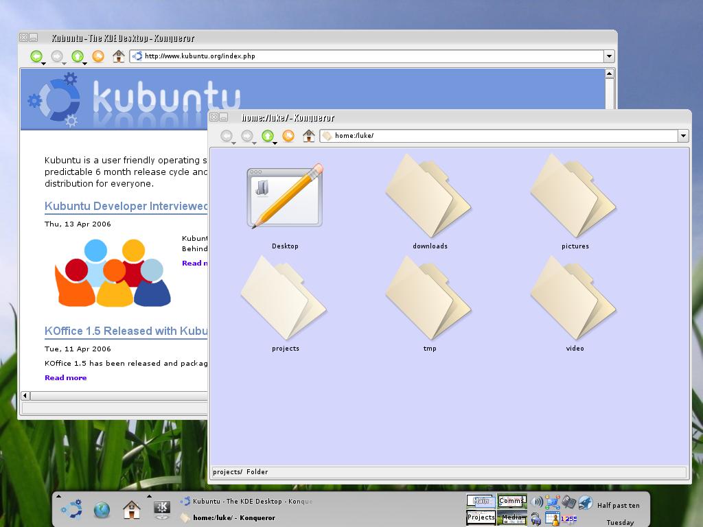Click the greyed Forward arrow in Kubuntu window
This screenshot has width=703, height=527.
[x=56, y=56]
